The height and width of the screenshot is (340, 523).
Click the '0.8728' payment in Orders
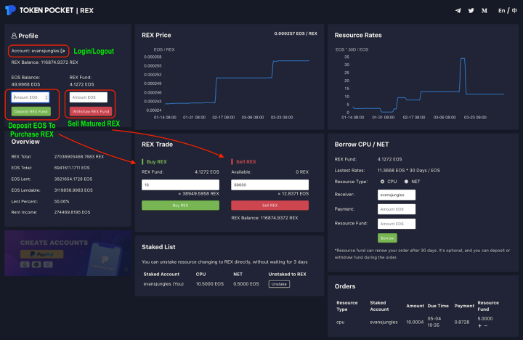[x=462, y=323]
